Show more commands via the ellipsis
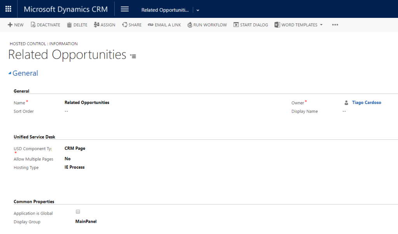Image resolution: width=398 pixels, height=234 pixels. 335,25
